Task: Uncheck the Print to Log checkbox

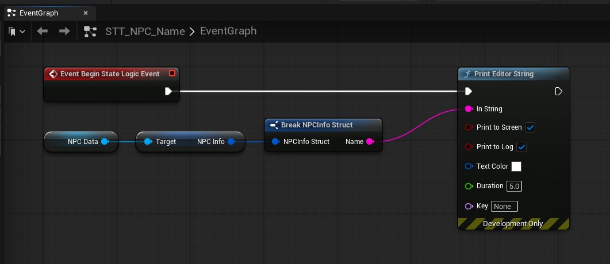Action: click(521, 147)
